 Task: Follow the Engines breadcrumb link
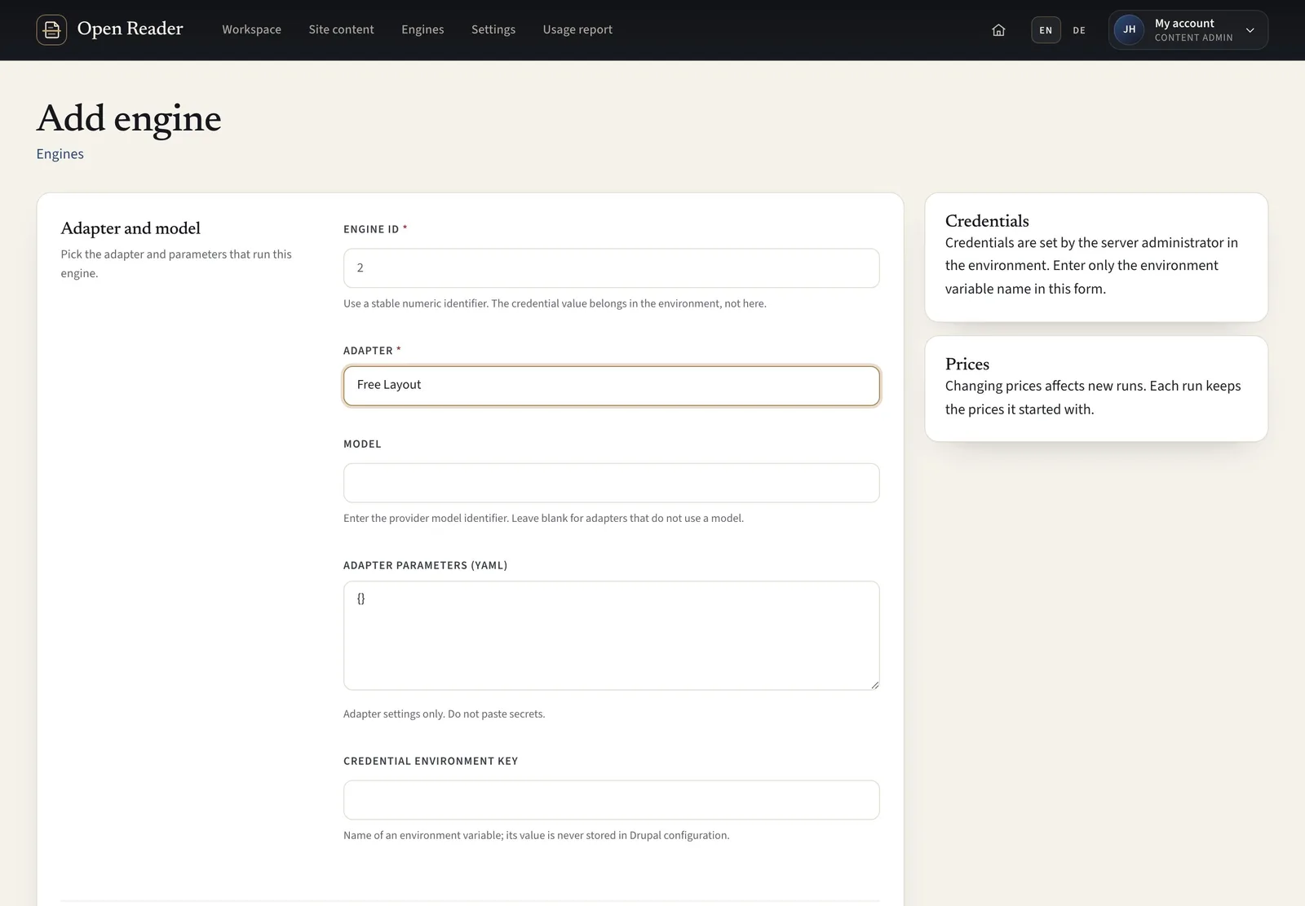point(60,154)
